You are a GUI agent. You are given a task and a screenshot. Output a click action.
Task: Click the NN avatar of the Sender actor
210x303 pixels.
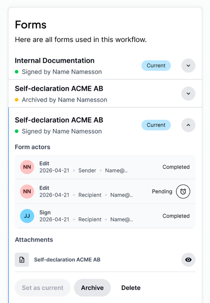(27, 167)
